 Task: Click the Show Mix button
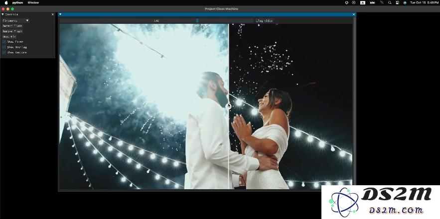point(9,37)
